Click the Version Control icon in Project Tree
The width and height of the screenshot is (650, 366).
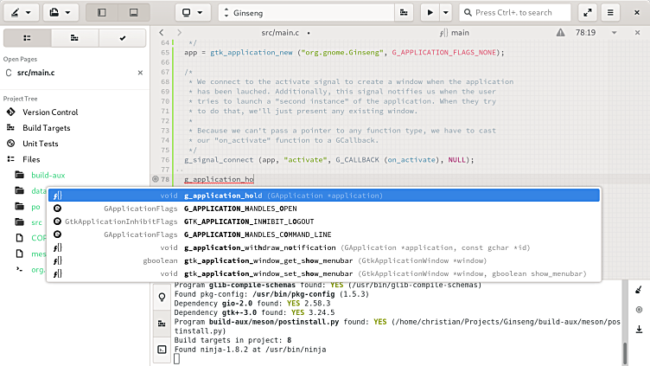11,112
